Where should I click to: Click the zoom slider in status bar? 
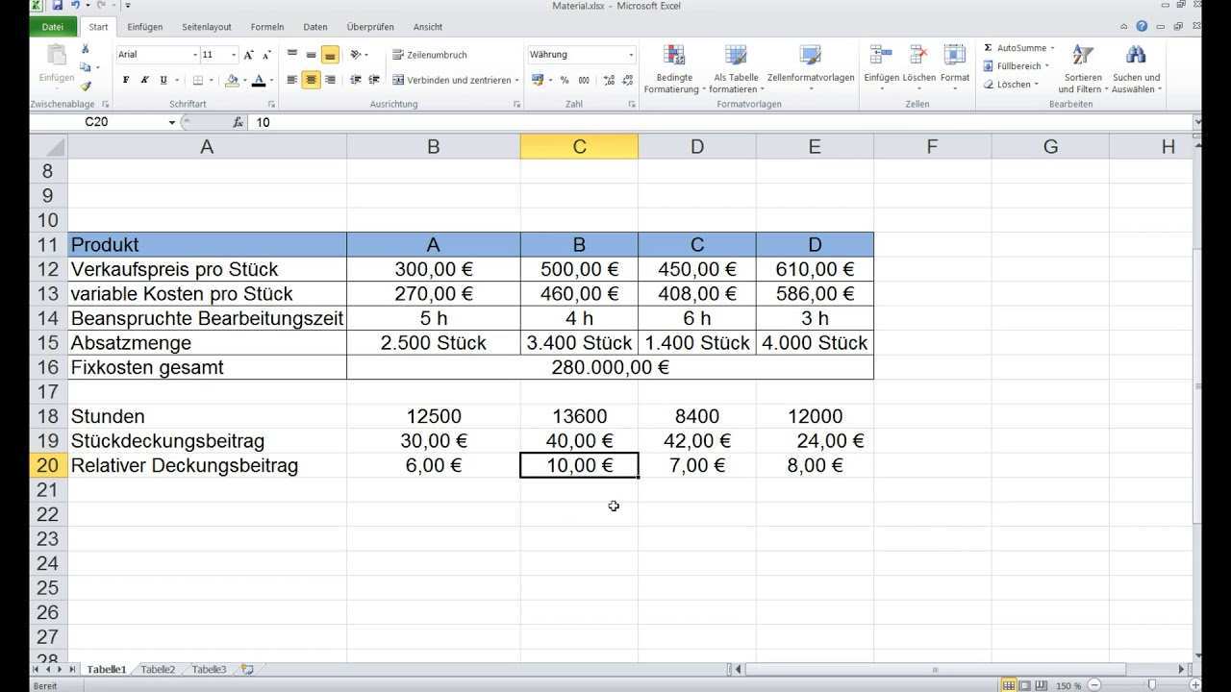(x=1151, y=685)
